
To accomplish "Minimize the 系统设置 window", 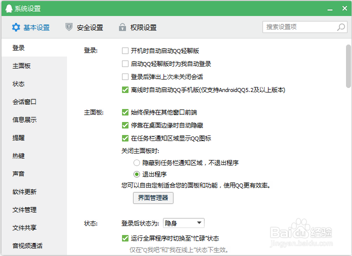I will coord(330,9).
